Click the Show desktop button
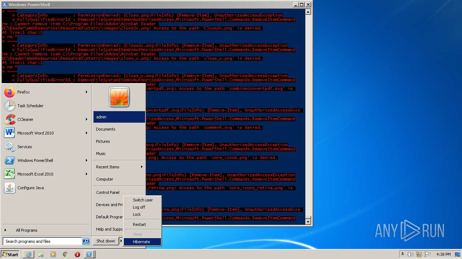This screenshot has width=462, height=259. point(458,254)
